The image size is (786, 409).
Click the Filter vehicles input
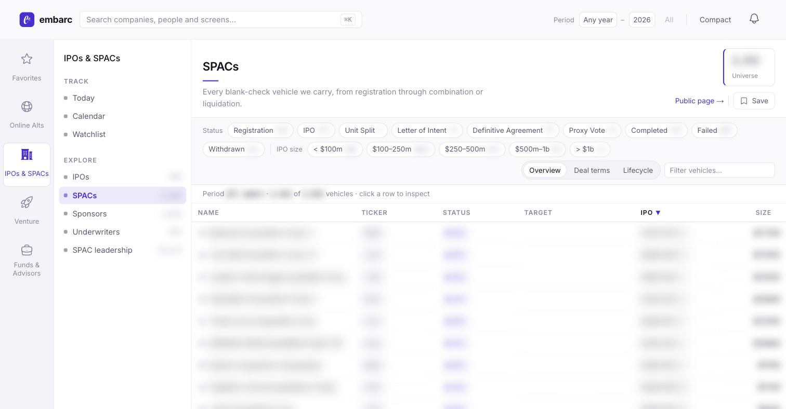pos(719,170)
